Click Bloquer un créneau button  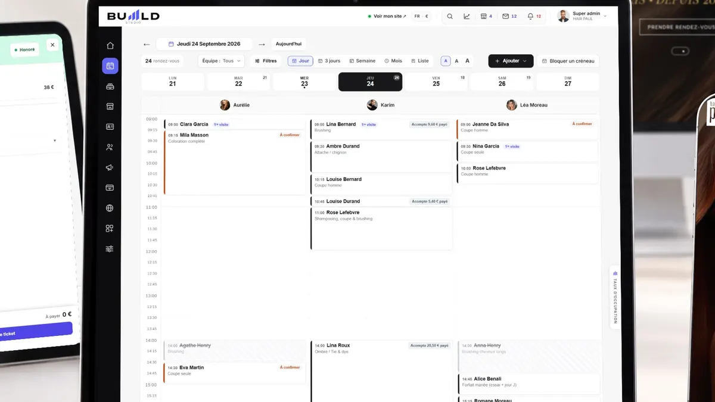coord(568,61)
